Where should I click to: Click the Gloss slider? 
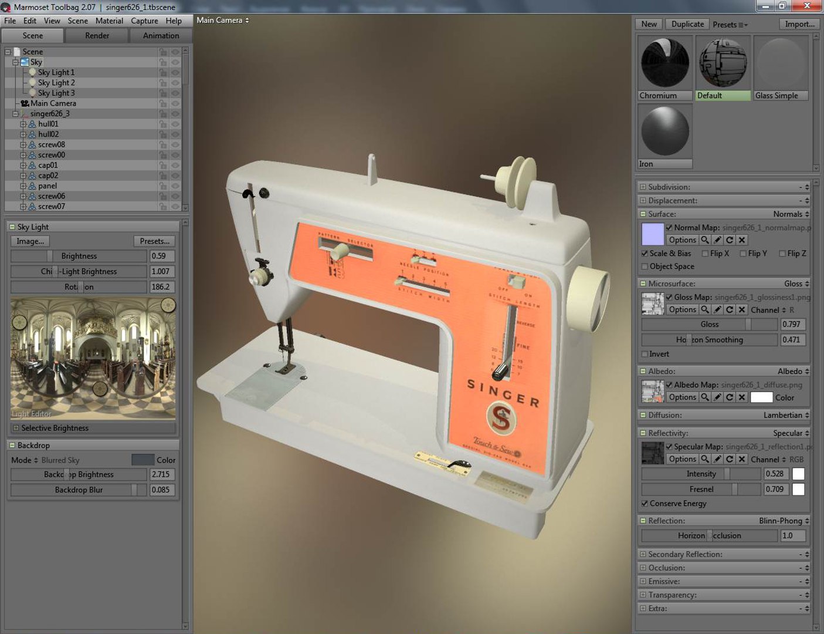click(710, 324)
